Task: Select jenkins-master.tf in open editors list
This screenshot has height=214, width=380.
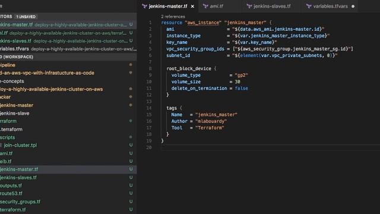Action: point(68,25)
